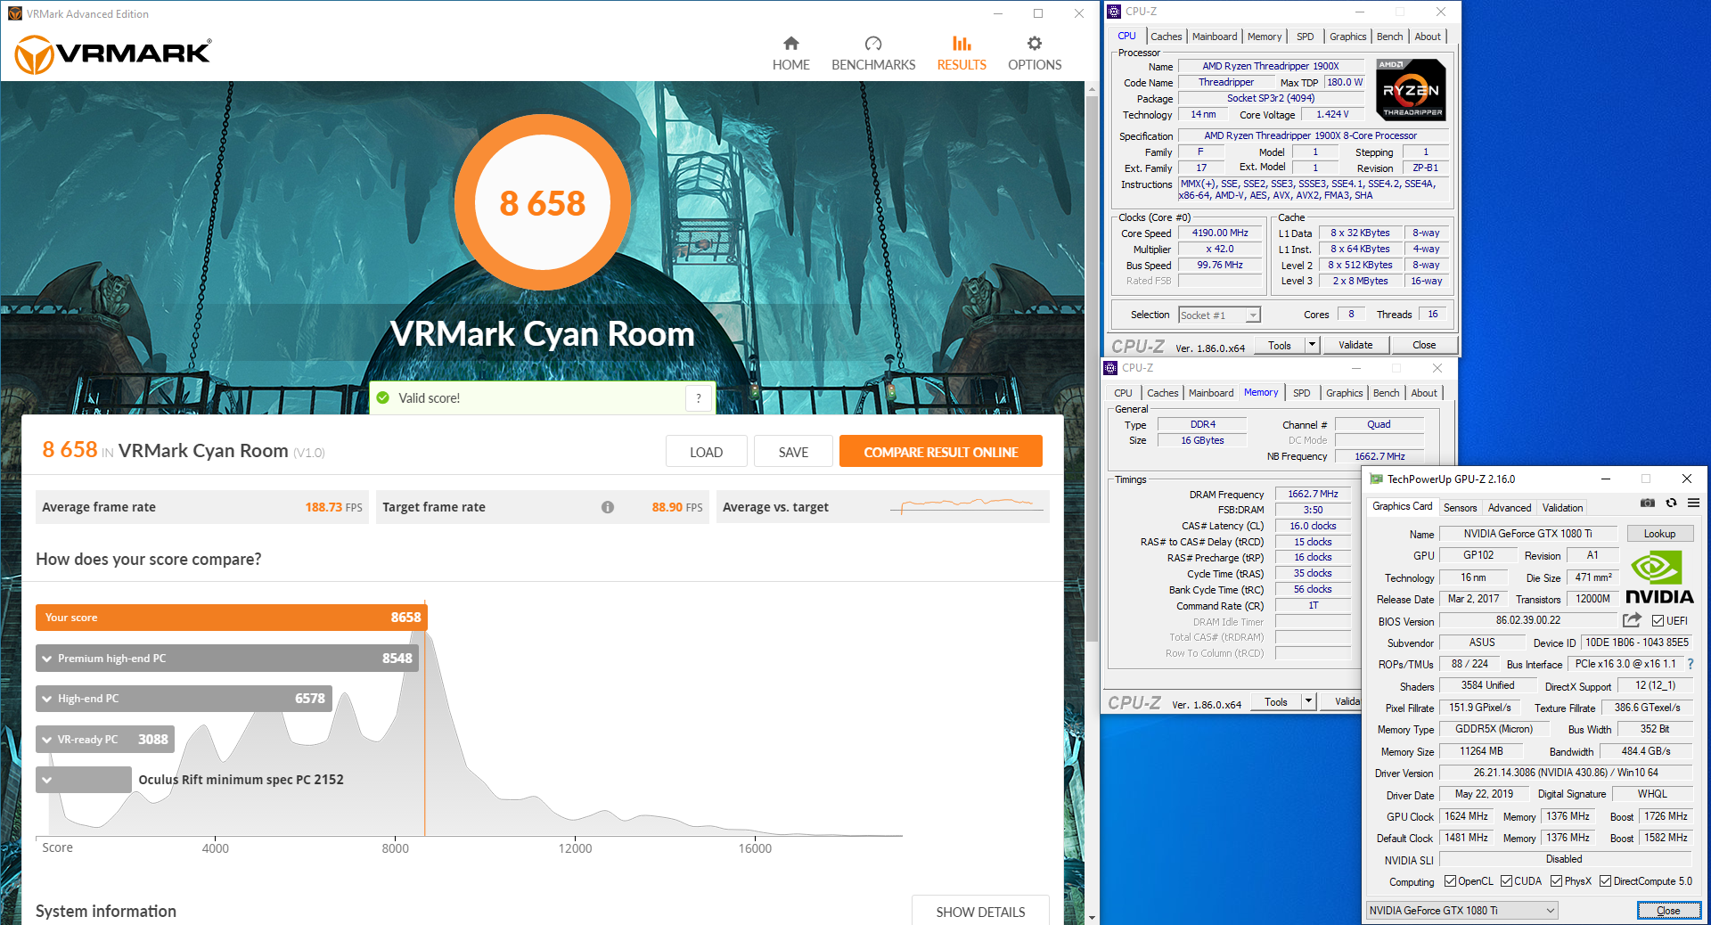Switch to the Caches tab in upper CPU-Z
This screenshot has height=925, width=1711.
1166,37
